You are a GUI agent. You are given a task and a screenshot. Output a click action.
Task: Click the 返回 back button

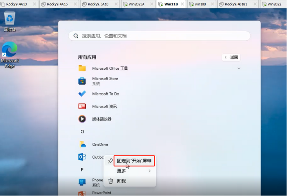pos(231,57)
